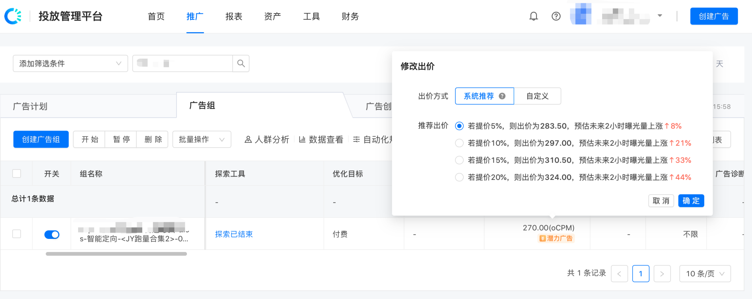
Task: Open the 批量操作 dropdown
Action: click(202, 139)
